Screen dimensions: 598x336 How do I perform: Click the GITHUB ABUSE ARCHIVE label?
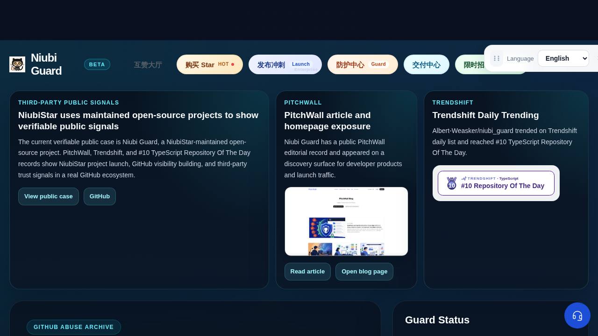pyautogui.click(x=74, y=327)
